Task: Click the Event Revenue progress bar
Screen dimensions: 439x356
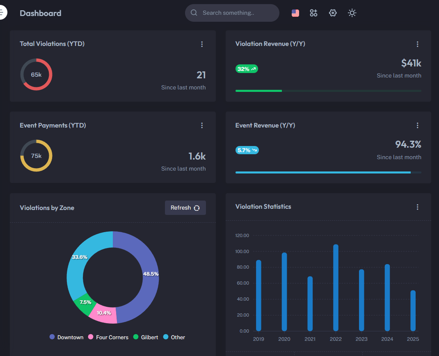Action: coord(328,172)
